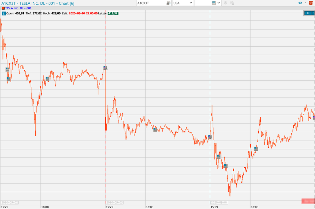Click the orange Tesla series color swatch
Screen dimensions: 315x209
click(x=3, y=8)
